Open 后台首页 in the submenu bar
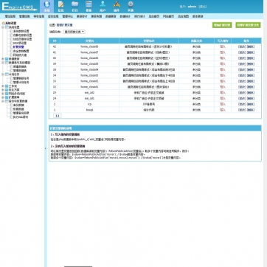 153,16
